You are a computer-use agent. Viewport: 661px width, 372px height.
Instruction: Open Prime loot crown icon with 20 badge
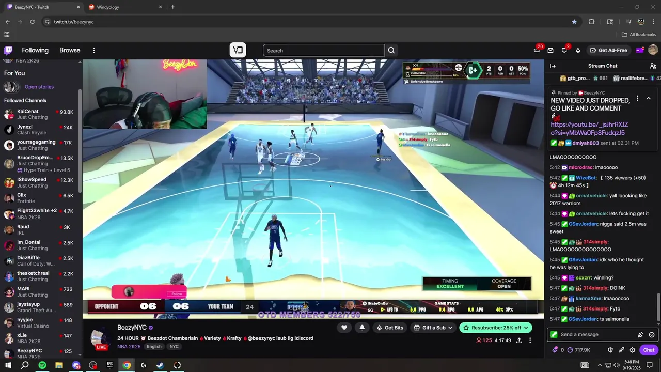tap(537, 50)
